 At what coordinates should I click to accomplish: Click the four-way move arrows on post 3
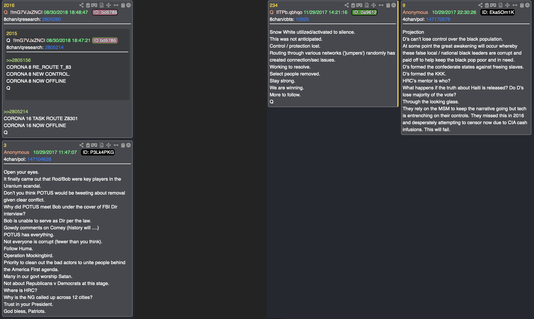[109, 145]
